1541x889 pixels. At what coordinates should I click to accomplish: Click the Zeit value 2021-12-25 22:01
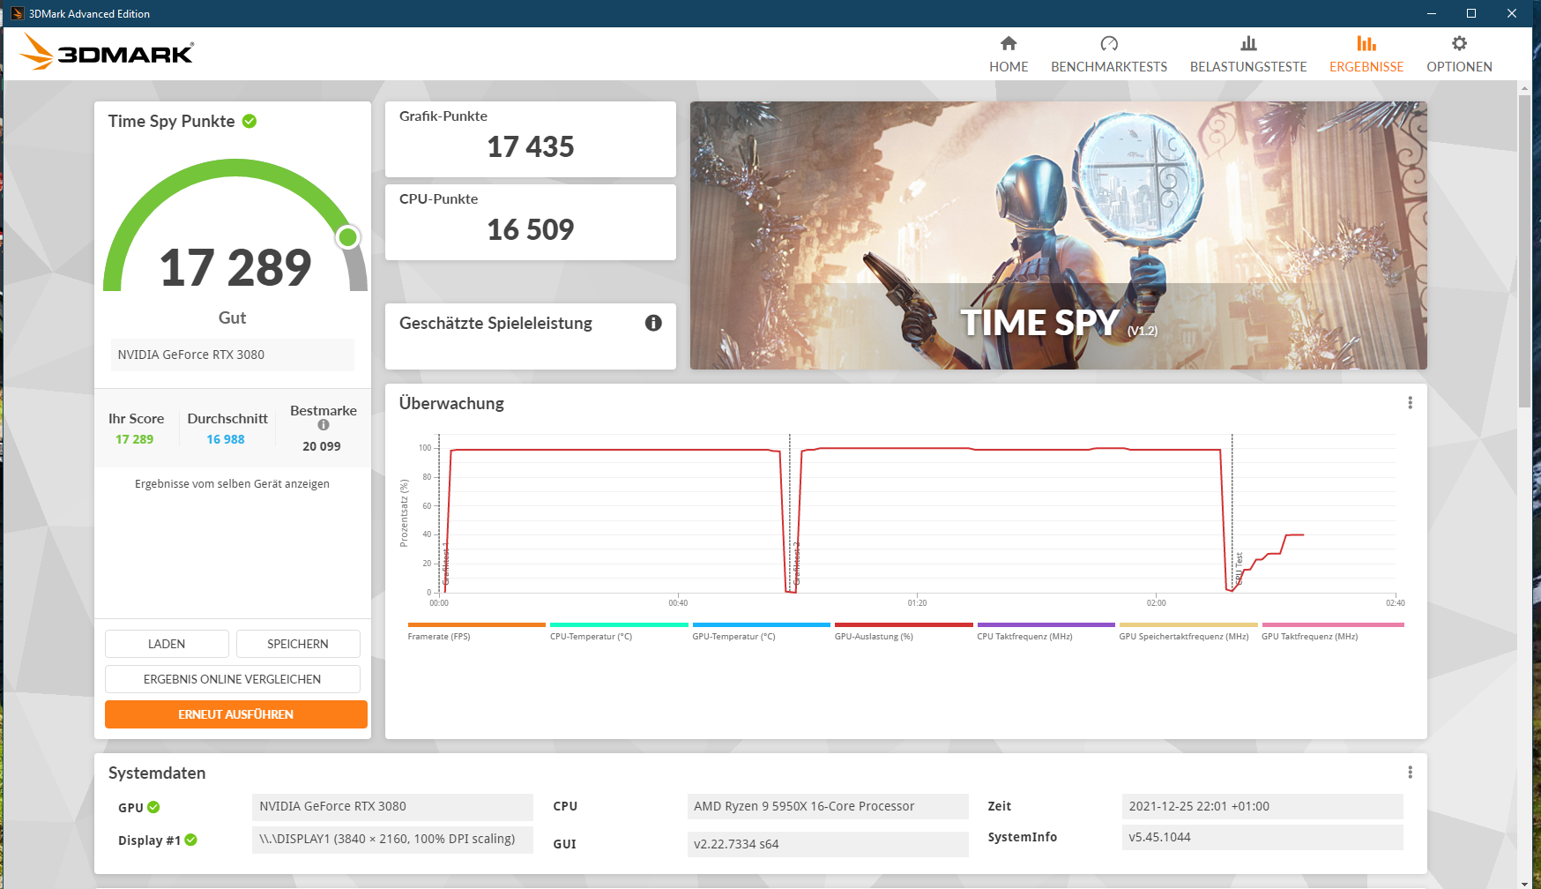pos(1262,806)
